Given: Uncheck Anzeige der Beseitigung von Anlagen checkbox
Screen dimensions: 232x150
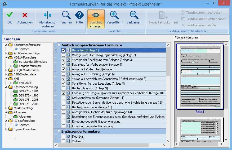Looking at the screenshot, I should tap(64, 60).
